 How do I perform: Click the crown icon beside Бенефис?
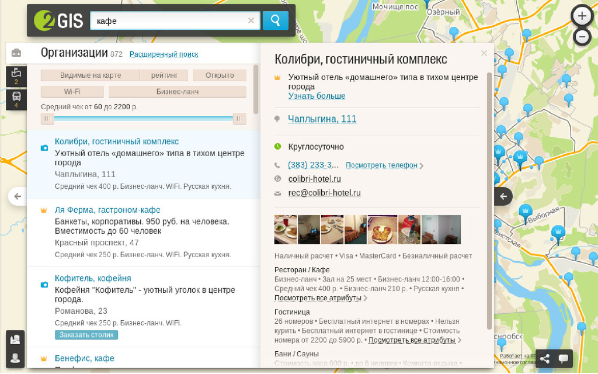point(44,358)
